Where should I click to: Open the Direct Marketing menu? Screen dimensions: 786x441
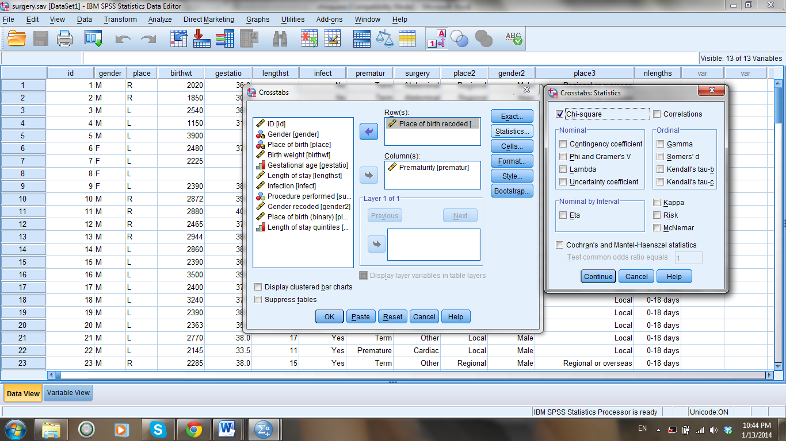tap(209, 19)
